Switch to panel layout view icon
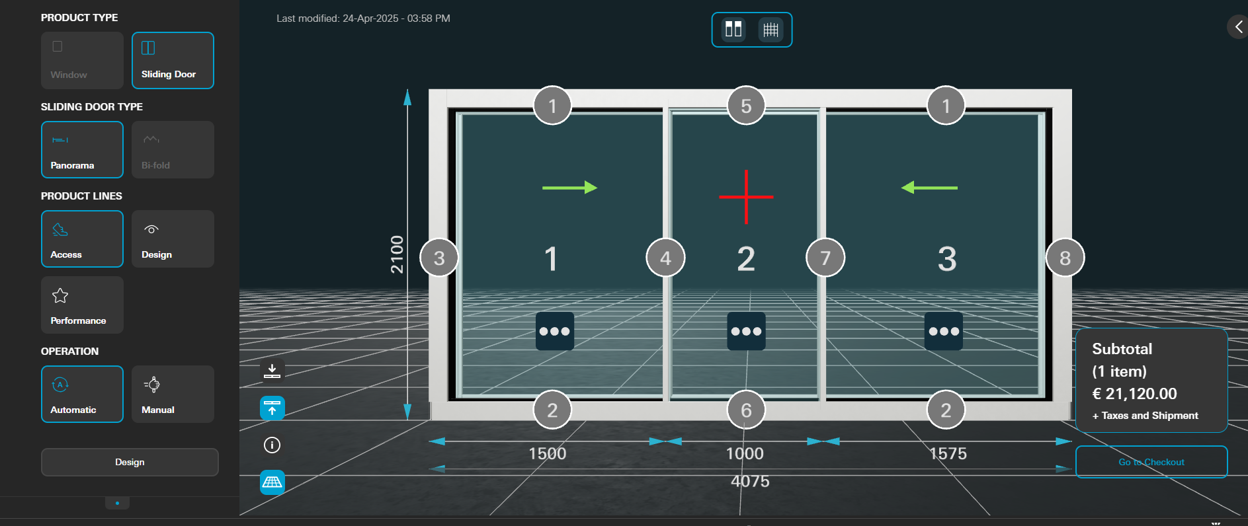 tap(733, 30)
